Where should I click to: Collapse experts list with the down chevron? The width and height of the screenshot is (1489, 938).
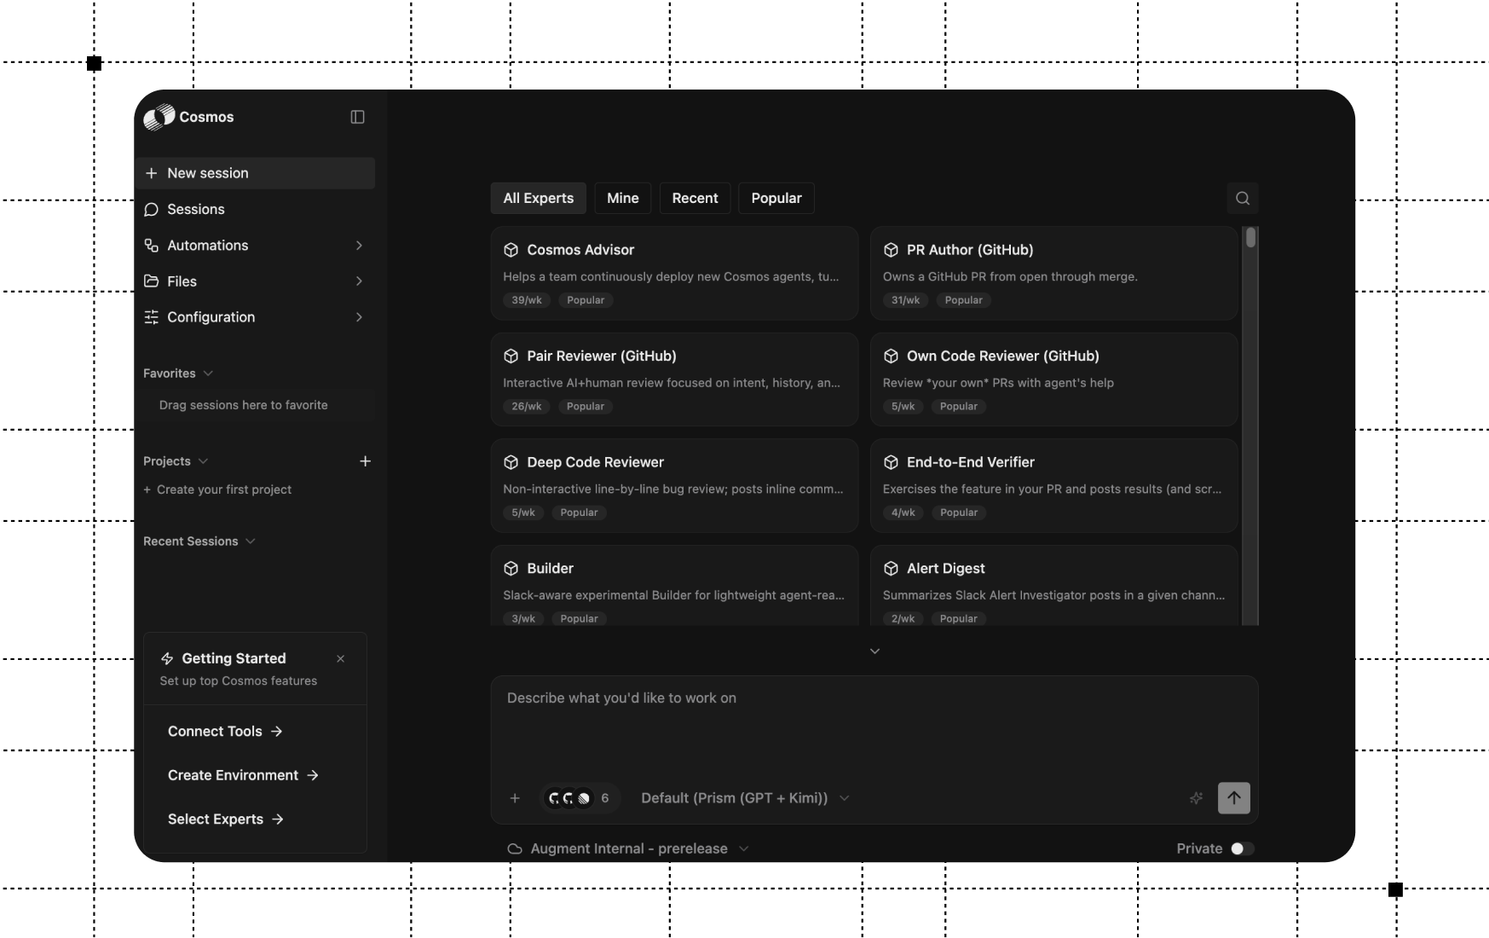tap(874, 651)
